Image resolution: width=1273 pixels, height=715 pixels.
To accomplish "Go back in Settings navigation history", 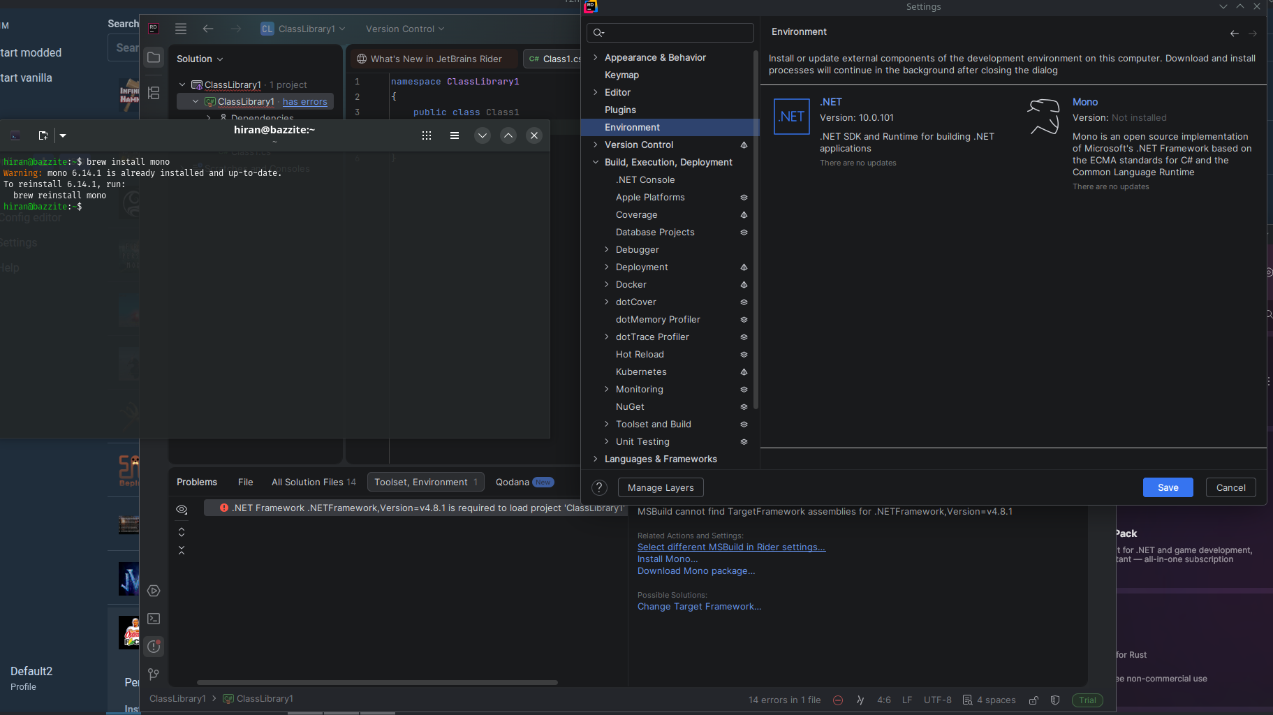I will coord(1235,33).
